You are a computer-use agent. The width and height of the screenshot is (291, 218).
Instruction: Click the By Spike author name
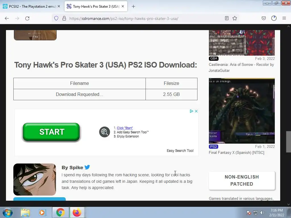click(x=72, y=167)
